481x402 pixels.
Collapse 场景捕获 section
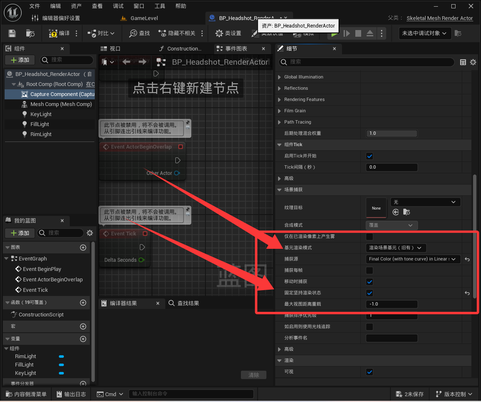point(279,190)
